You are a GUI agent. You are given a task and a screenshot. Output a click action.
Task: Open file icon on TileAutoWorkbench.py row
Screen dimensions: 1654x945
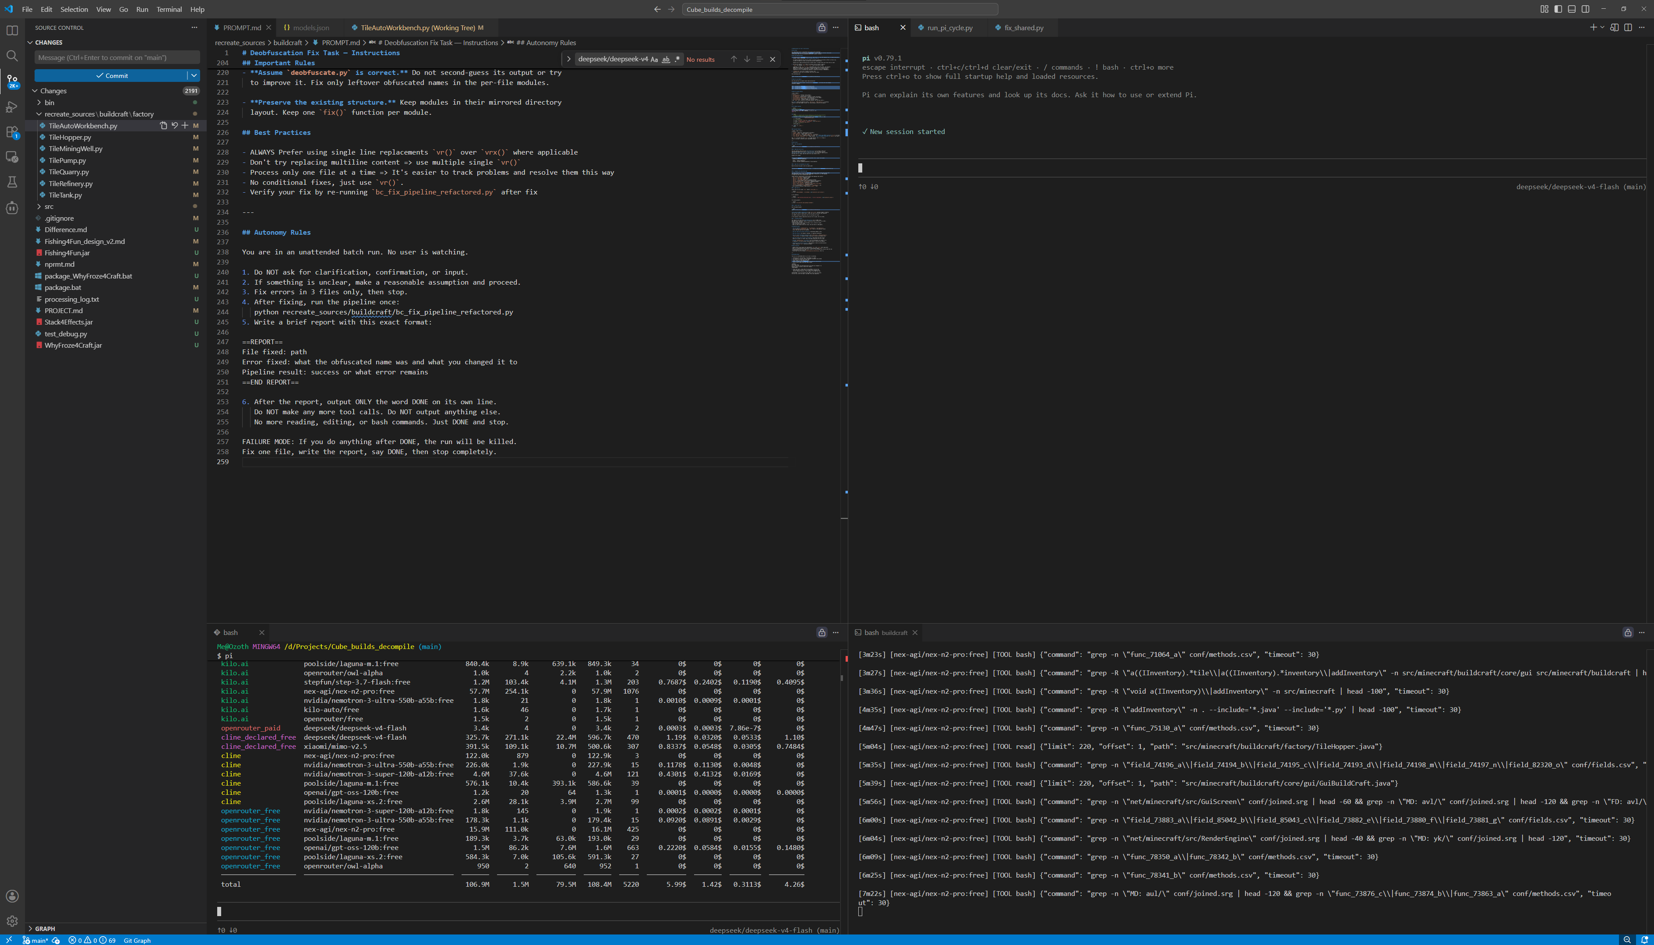click(163, 126)
